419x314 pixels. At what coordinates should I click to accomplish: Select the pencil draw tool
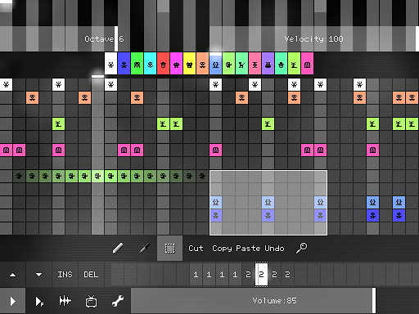(118, 248)
